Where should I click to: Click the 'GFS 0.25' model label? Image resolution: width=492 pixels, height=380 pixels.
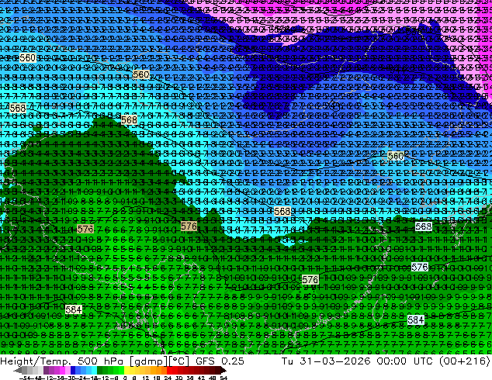220,361
